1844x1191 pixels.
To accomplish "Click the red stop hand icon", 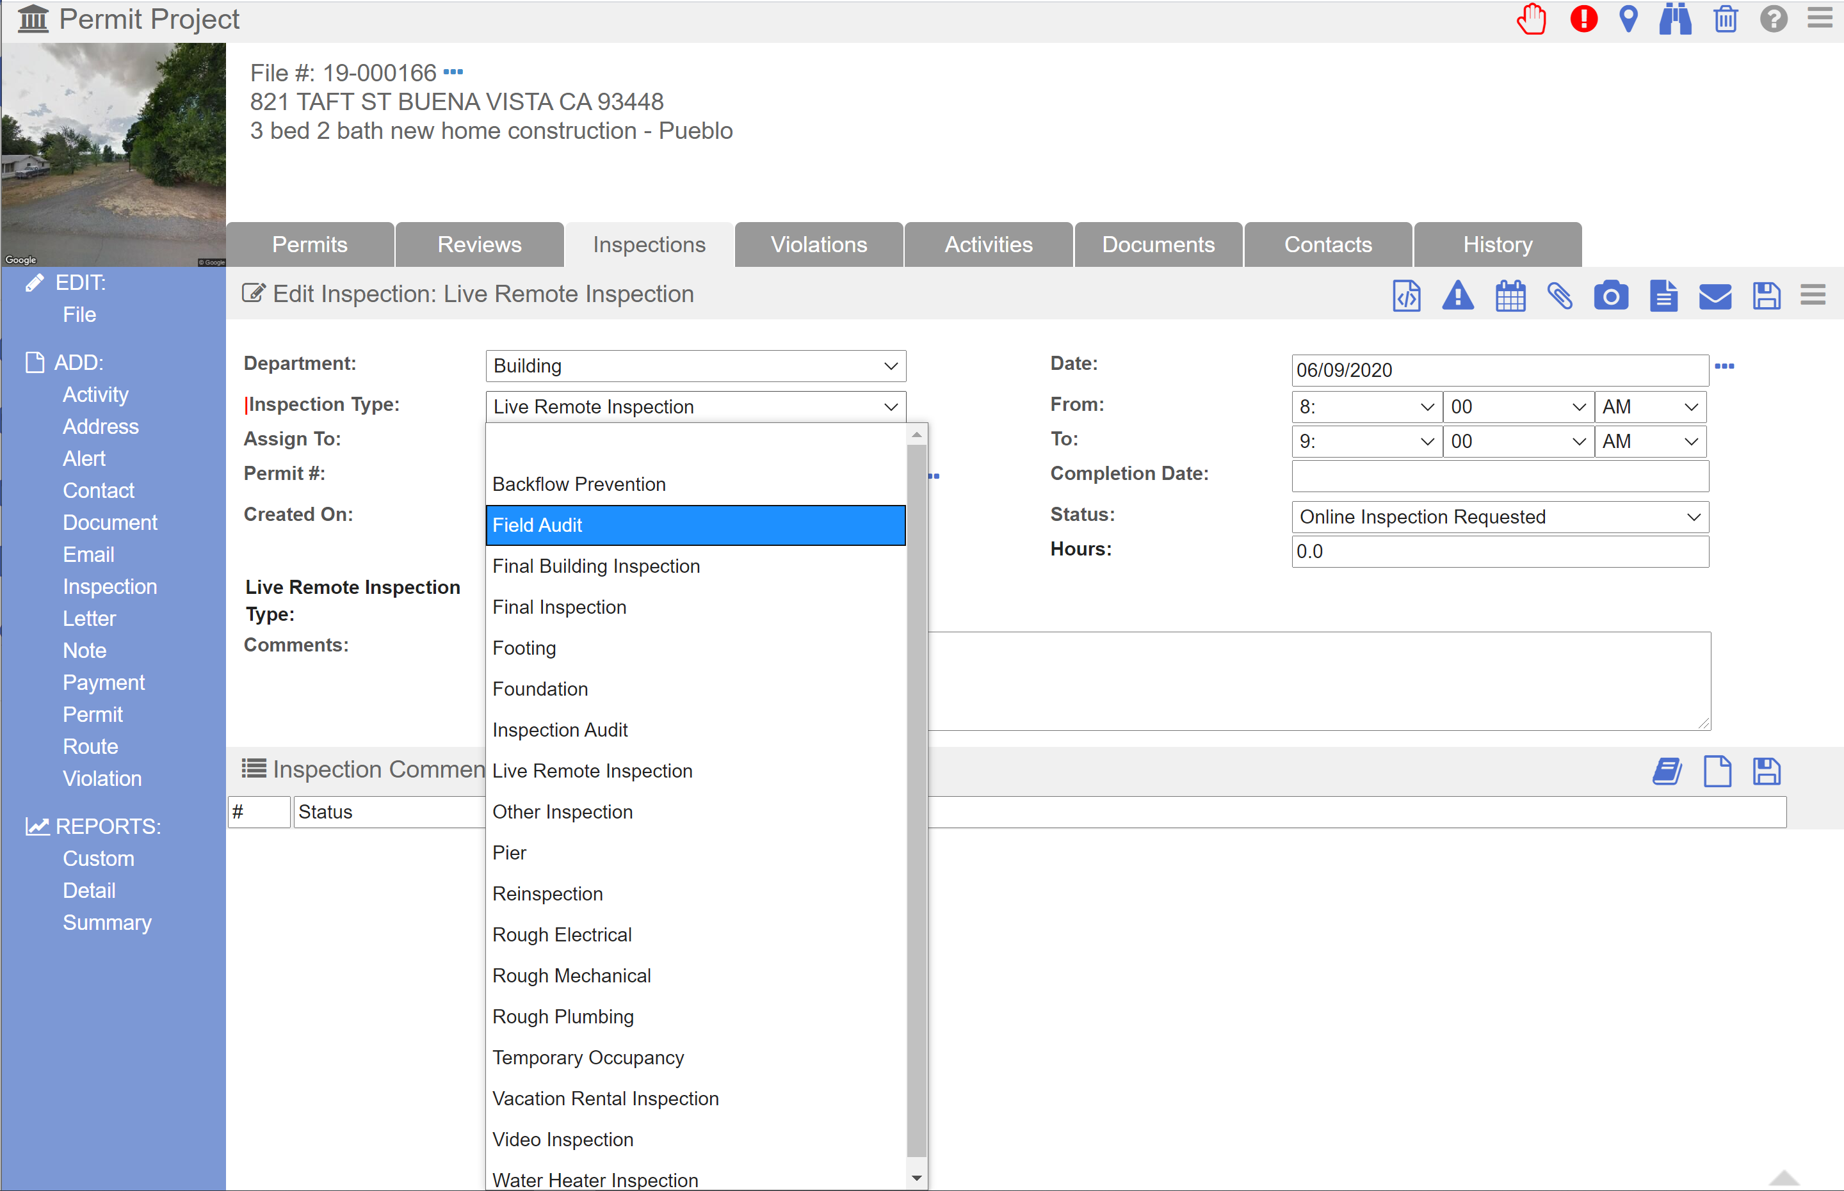I will [1532, 19].
